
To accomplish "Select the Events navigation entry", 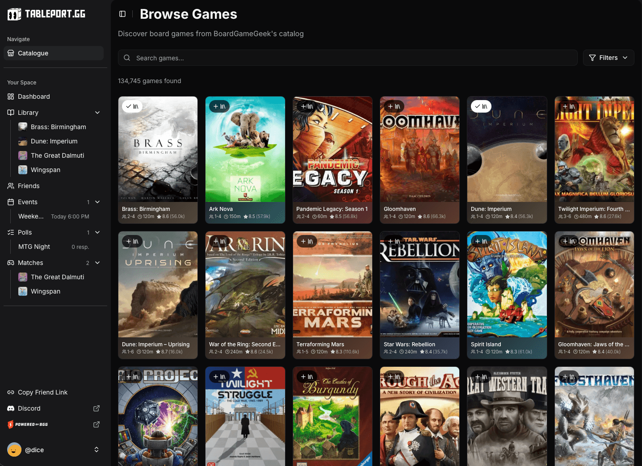I will [x=28, y=202].
